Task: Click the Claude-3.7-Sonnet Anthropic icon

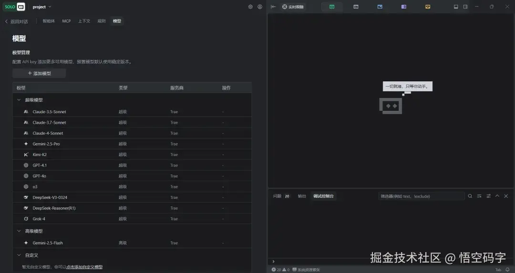Action: pyautogui.click(x=26, y=122)
